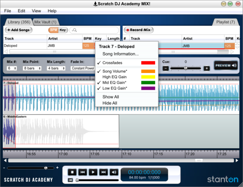Click the jump-to-position arrow icon below stop
The width and height of the screenshot is (243, 187).
click(70, 180)
